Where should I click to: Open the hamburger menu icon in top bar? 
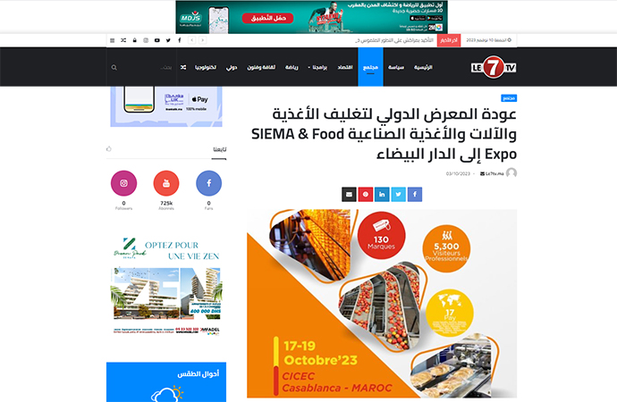coord(112,40)
